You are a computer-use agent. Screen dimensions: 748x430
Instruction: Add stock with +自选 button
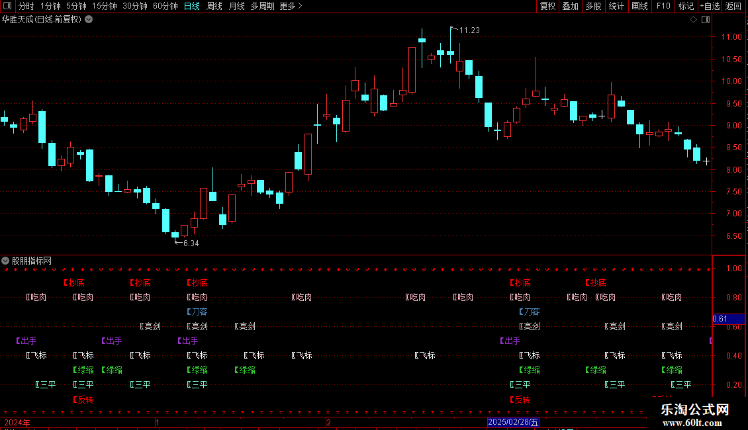710,6
